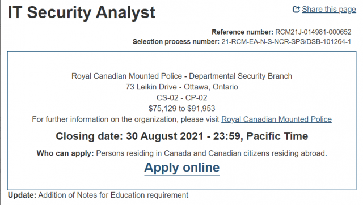363x205 pixels.
Task: Click the Selection process number label
Action: click(x=176, y=41)
